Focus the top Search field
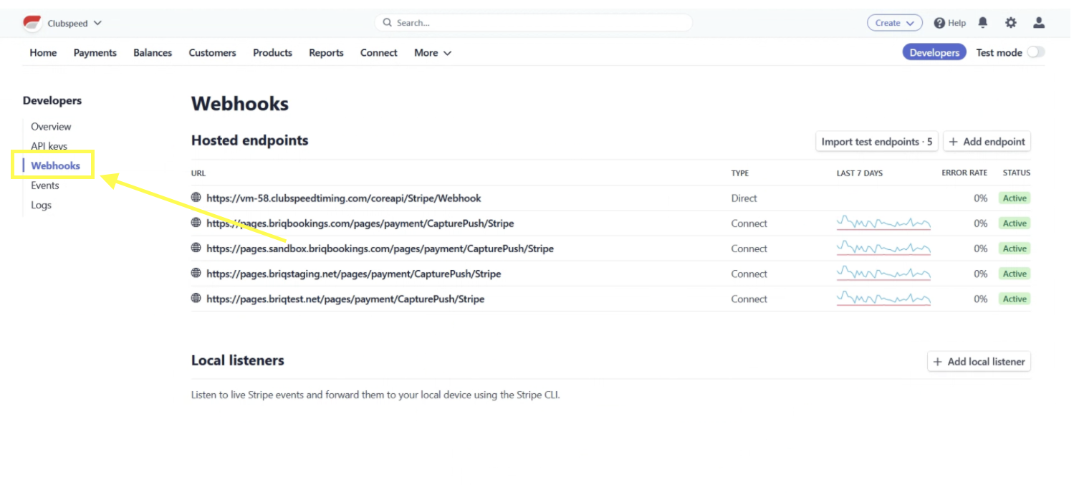 [533, 23]
